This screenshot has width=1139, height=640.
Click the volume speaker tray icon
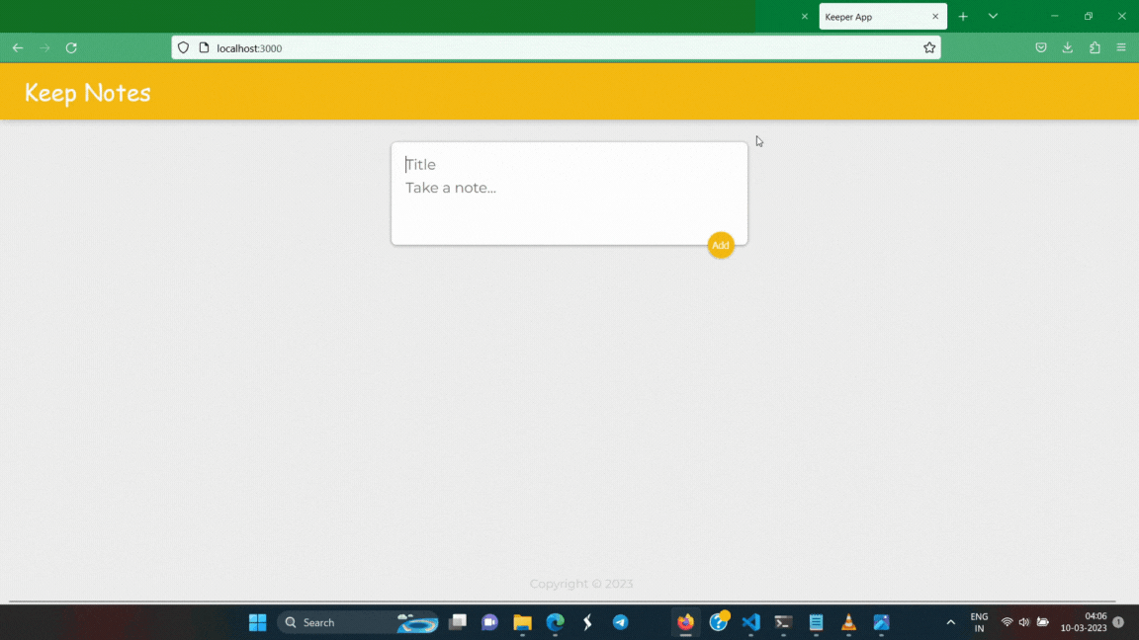(1024, 622)
